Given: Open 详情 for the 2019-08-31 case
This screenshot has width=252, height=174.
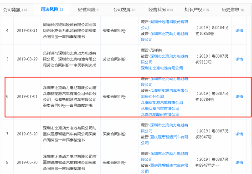Looking at the screenshot, I should click(239, 30).
